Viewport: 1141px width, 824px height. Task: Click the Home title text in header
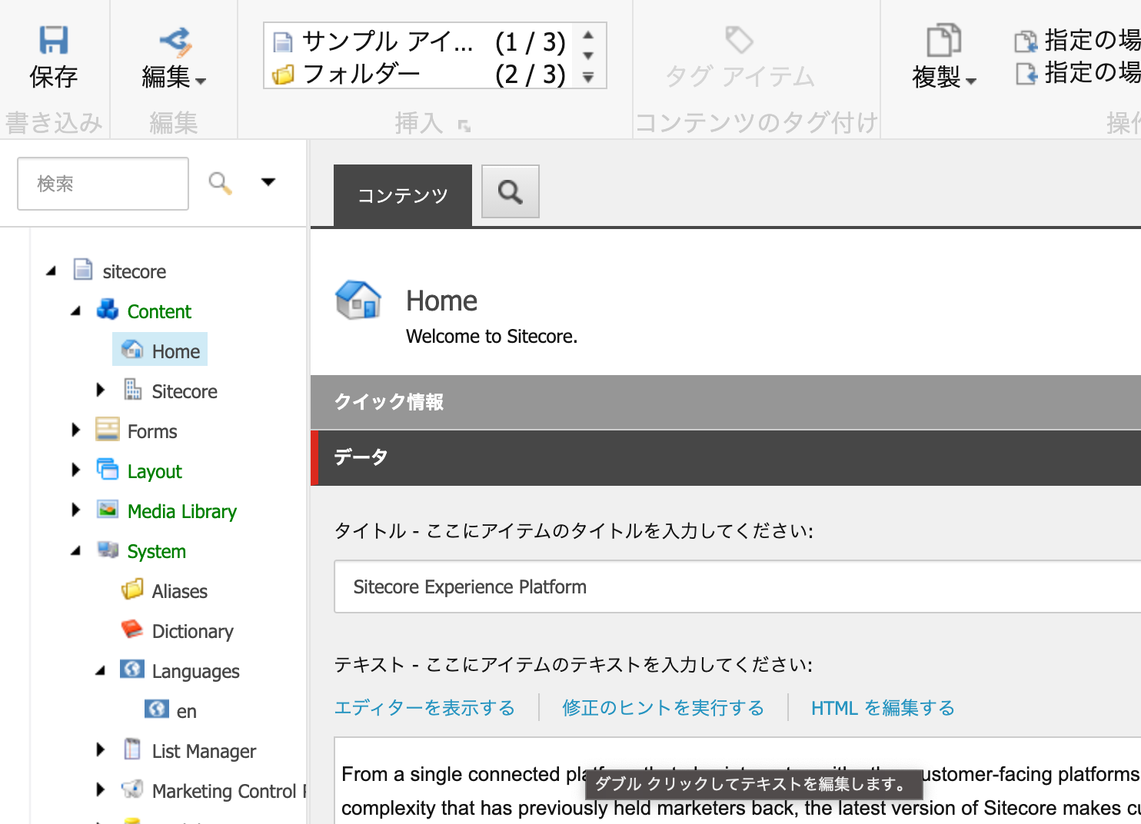(442, 301)
